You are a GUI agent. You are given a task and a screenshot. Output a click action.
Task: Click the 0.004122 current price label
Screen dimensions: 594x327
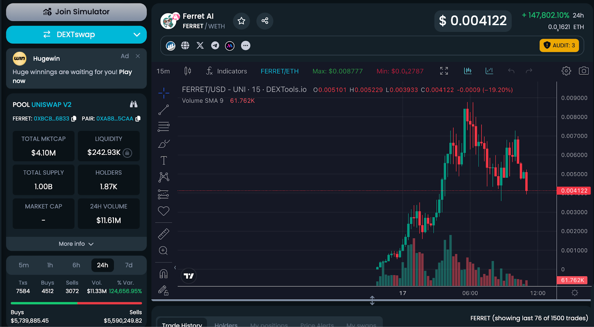574,191
